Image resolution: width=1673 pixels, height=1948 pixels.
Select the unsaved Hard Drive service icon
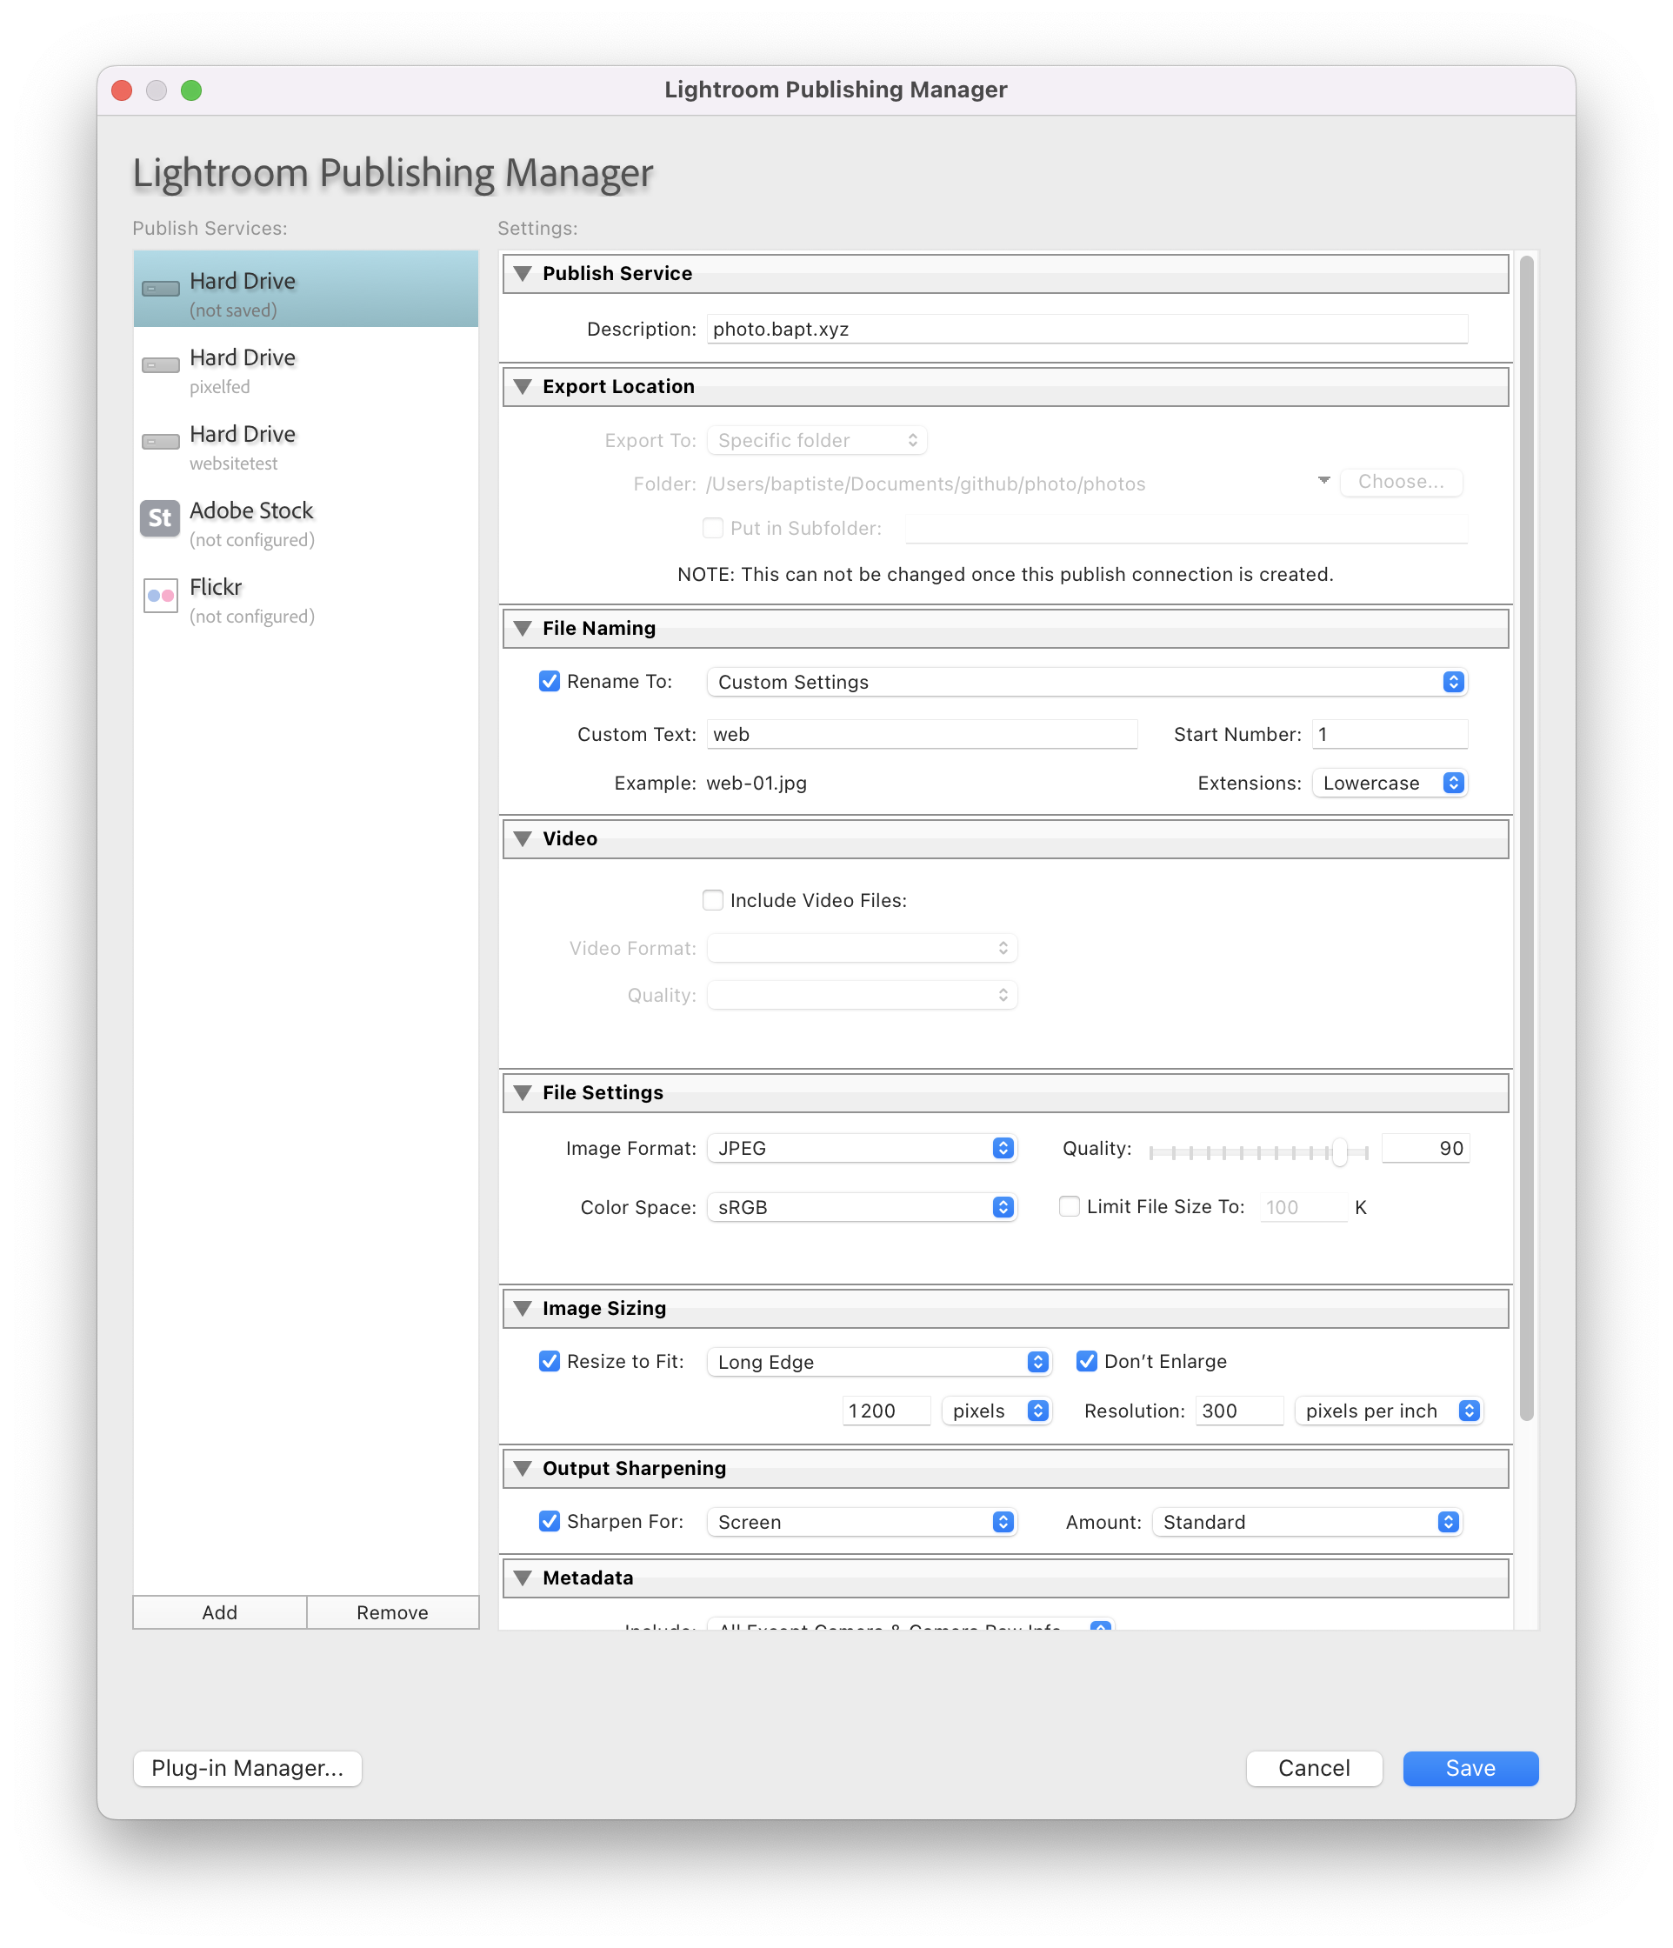click(161, 289)
